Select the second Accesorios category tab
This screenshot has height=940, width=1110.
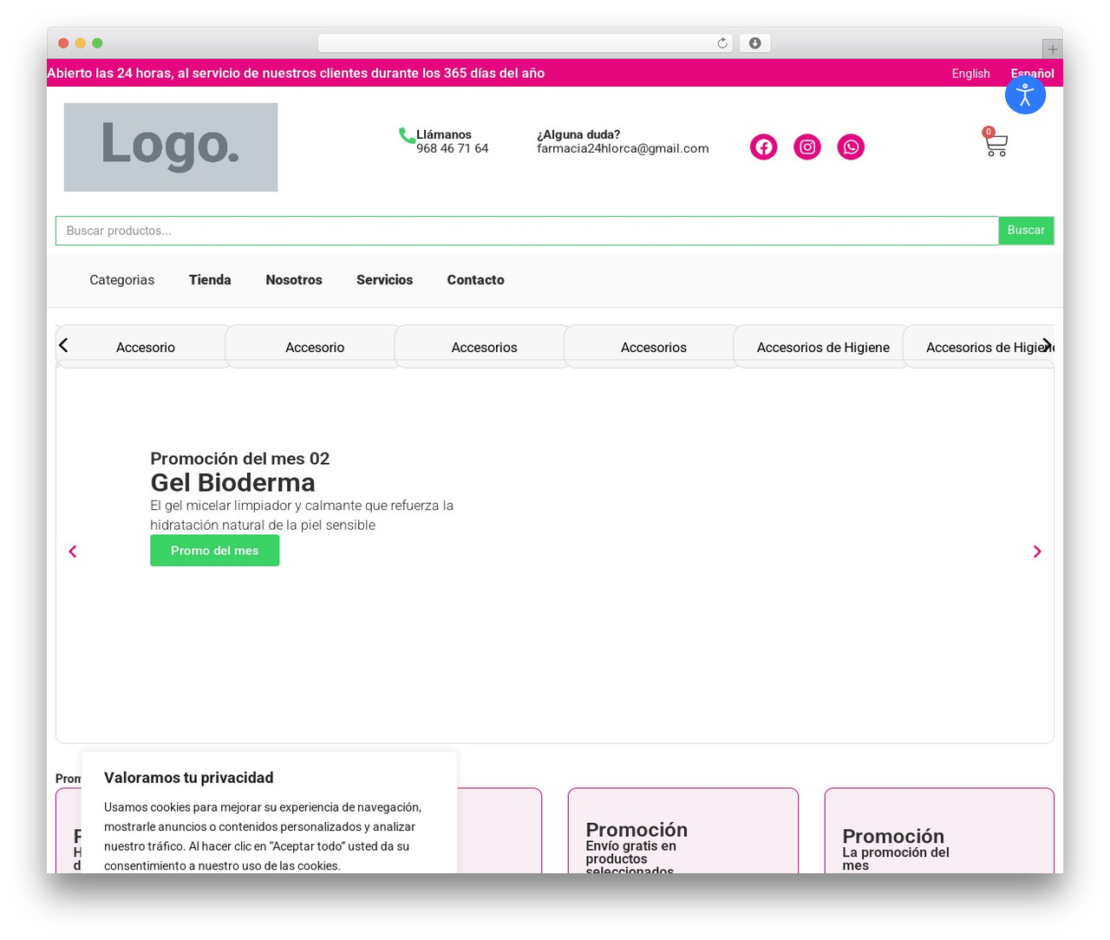653,347
